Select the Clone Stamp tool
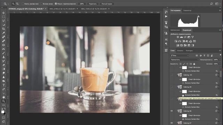The width and height of the screenshot is (223, 125). point(3,57)
